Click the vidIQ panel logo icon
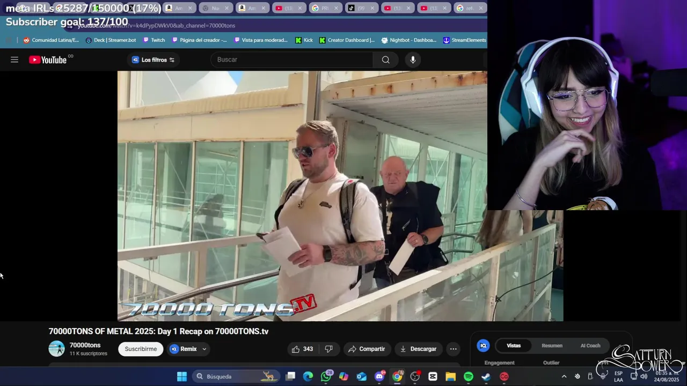 coord(483,346)
